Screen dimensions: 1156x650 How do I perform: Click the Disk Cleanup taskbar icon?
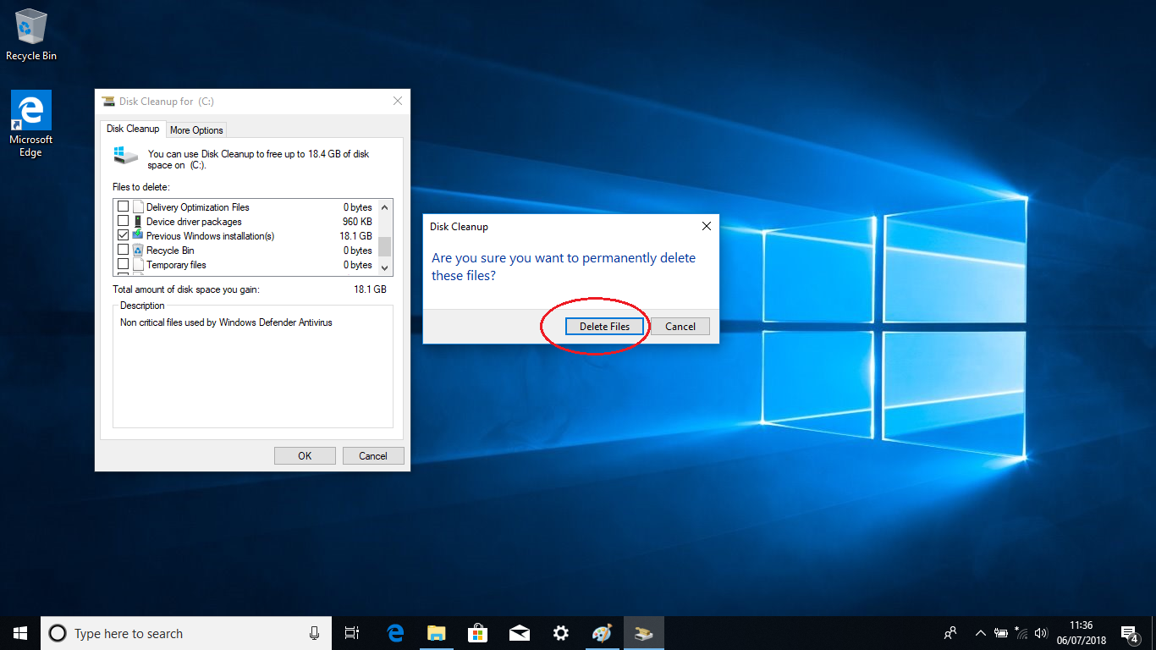(644, 633)
